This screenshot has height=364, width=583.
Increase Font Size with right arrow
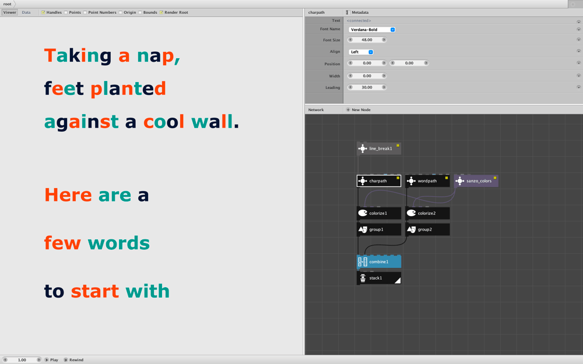point(384,40)
